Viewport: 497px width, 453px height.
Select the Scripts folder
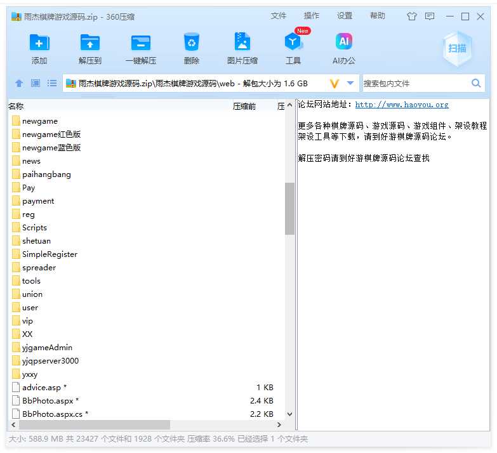coord(29,227)
